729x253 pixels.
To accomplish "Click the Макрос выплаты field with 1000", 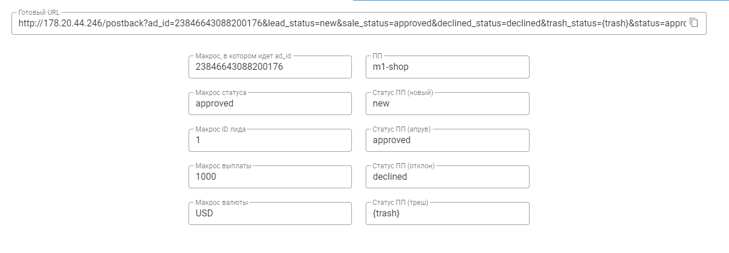I will (x=270, y=177).
